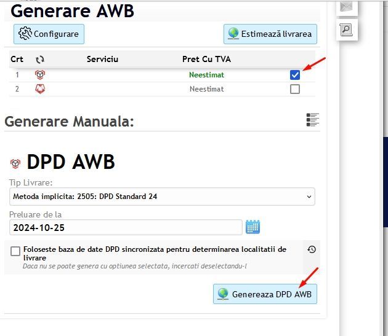Click the history clock icon
The width and height of the screenshot is (388, 336).
click(x=312, y=249)
